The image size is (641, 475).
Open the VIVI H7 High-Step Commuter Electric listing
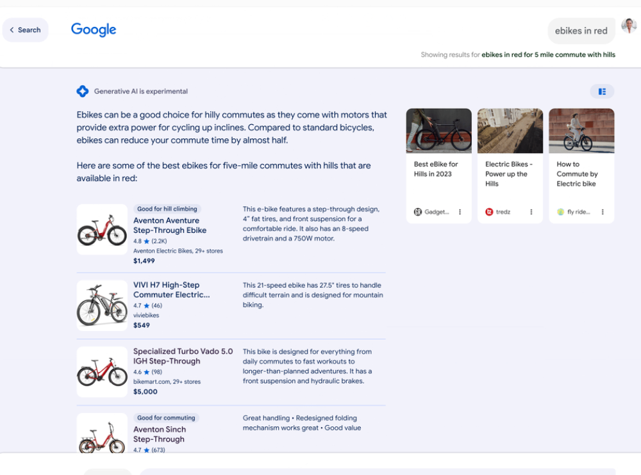click(x=171, y=290)
